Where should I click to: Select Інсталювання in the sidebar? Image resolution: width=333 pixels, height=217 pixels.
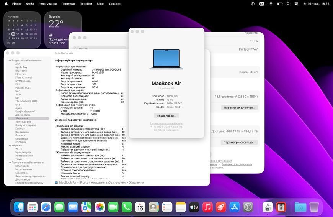click(x=24, y=169)
